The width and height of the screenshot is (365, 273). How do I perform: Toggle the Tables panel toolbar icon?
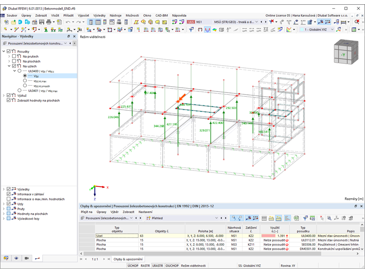pos(98,22)
